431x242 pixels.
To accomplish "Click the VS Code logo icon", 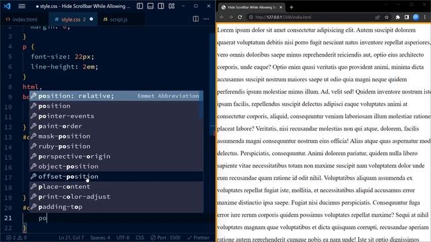I will click(7, 6).
